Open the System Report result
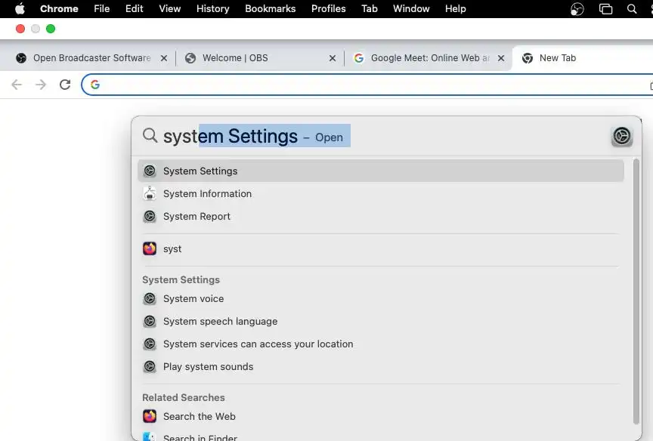The image size is (653, 441). [x=381, y=216]
